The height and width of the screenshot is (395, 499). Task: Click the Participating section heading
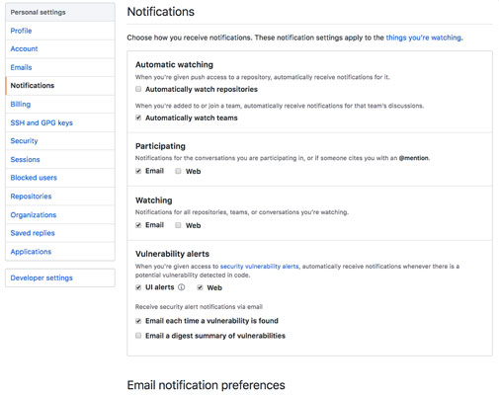160,146
